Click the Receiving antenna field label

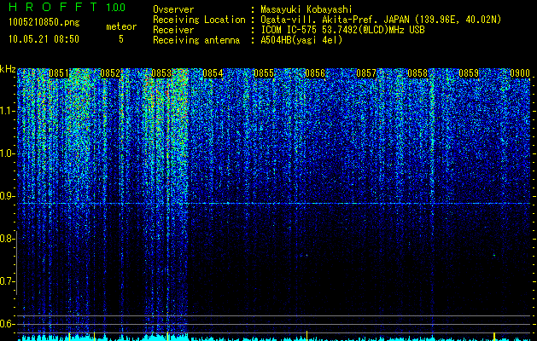pos(196,40)
